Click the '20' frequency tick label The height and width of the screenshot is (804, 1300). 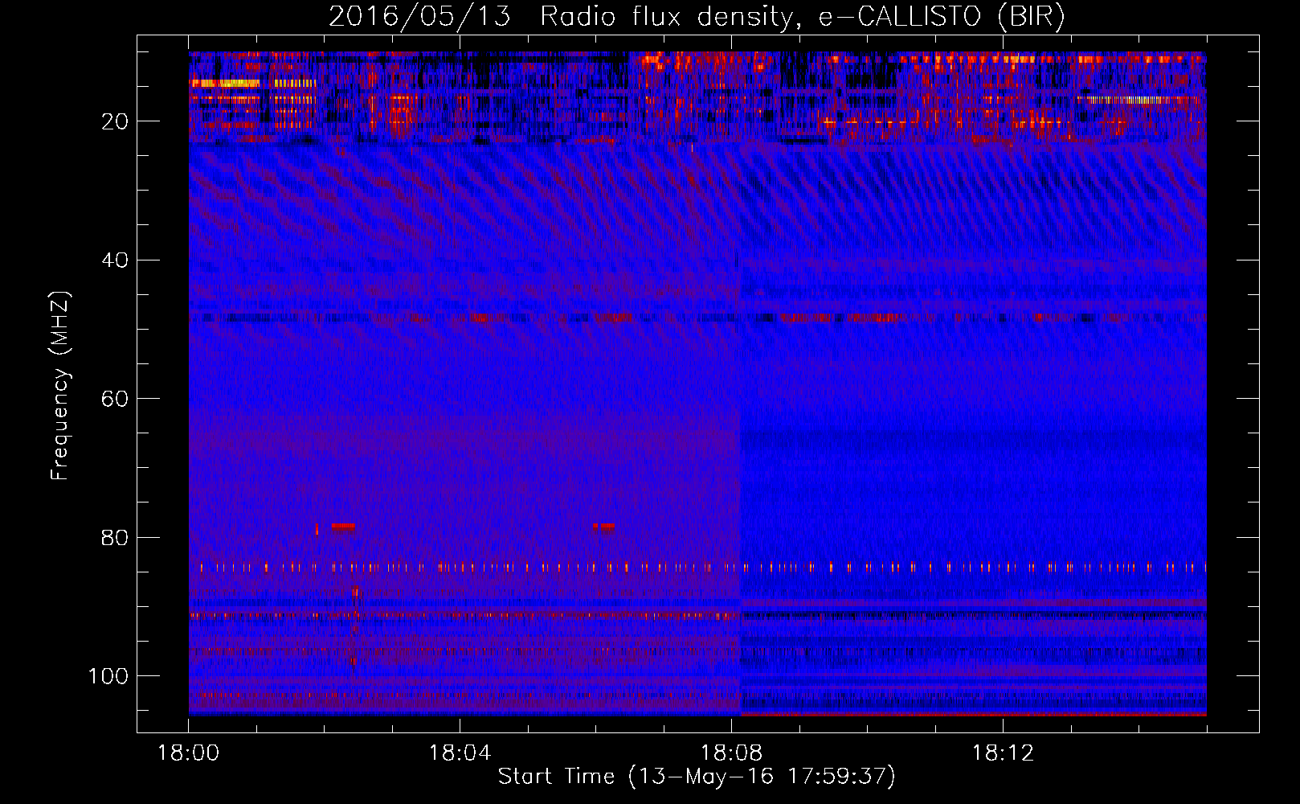[x=115, y=121]
